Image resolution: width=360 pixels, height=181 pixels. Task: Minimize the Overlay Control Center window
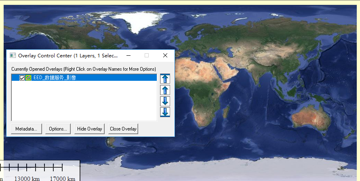128,55
